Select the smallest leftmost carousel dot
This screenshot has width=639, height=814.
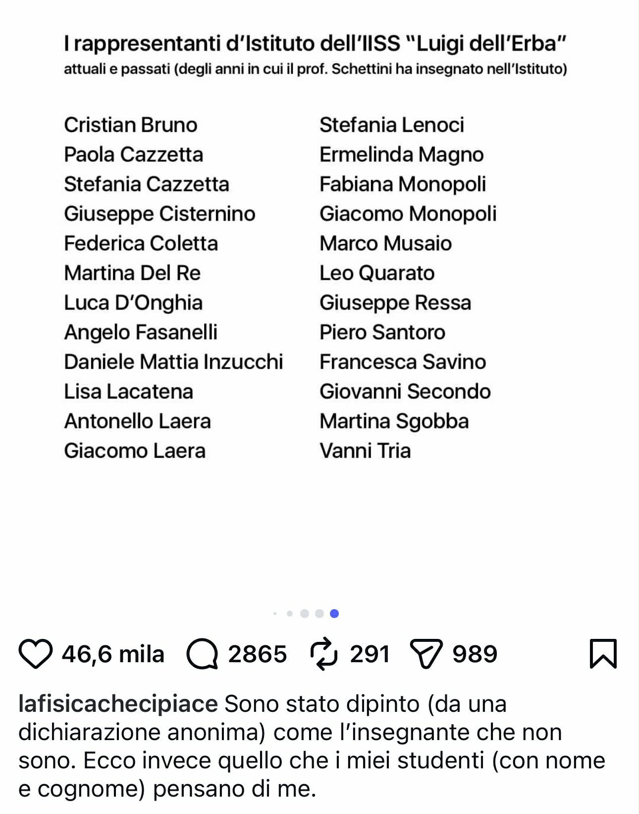(x=275, y=614)
